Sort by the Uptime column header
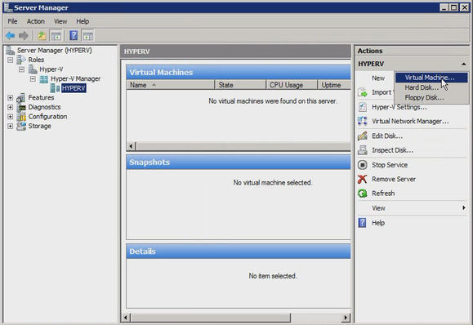This screenshot has width=473, height=325. [335, 85]
